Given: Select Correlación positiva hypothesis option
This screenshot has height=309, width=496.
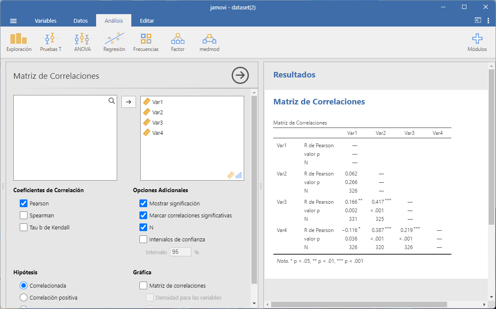Looking at the screenshot, I should [24, 297].
